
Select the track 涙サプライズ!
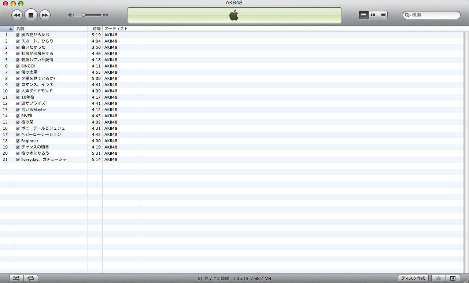pos(34,103)
